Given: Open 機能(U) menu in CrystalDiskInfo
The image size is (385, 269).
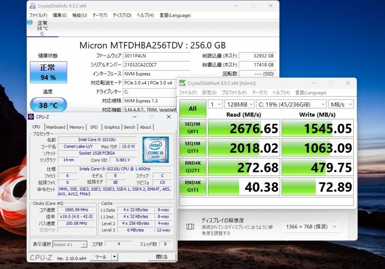Looking at the screenshot, I should click(80, 15).
